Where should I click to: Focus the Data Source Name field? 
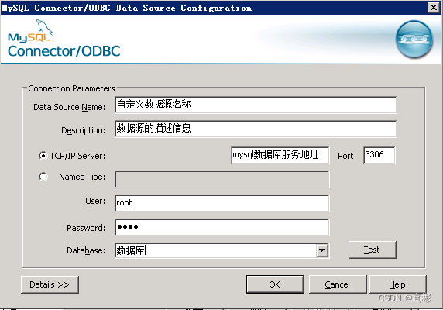click(x=256, y=105)
